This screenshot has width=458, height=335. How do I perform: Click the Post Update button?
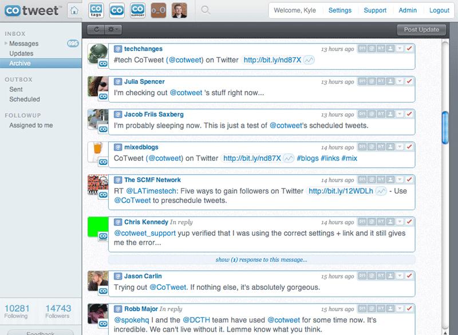421,30
